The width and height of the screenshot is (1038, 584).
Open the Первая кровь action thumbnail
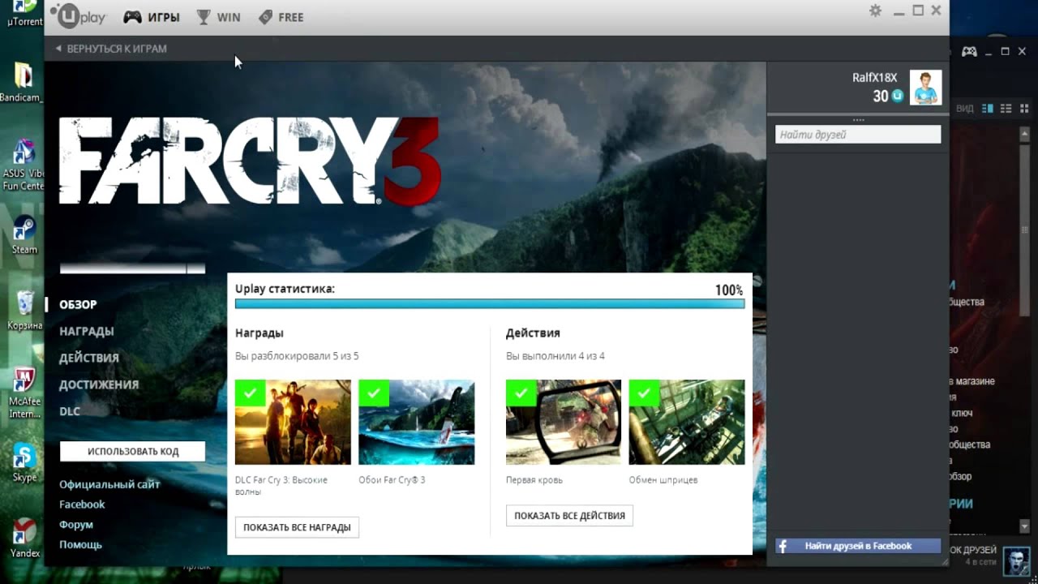pos(563,422)
